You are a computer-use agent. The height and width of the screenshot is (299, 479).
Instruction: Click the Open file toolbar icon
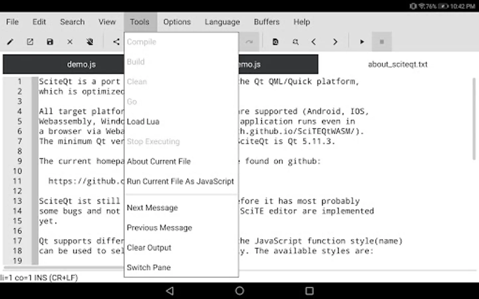(30, 42)
